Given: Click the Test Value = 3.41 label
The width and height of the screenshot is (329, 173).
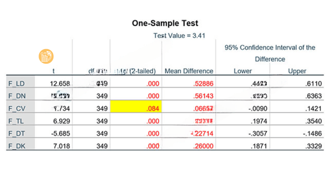Looking at the screenshot, I should pos(179,35).
